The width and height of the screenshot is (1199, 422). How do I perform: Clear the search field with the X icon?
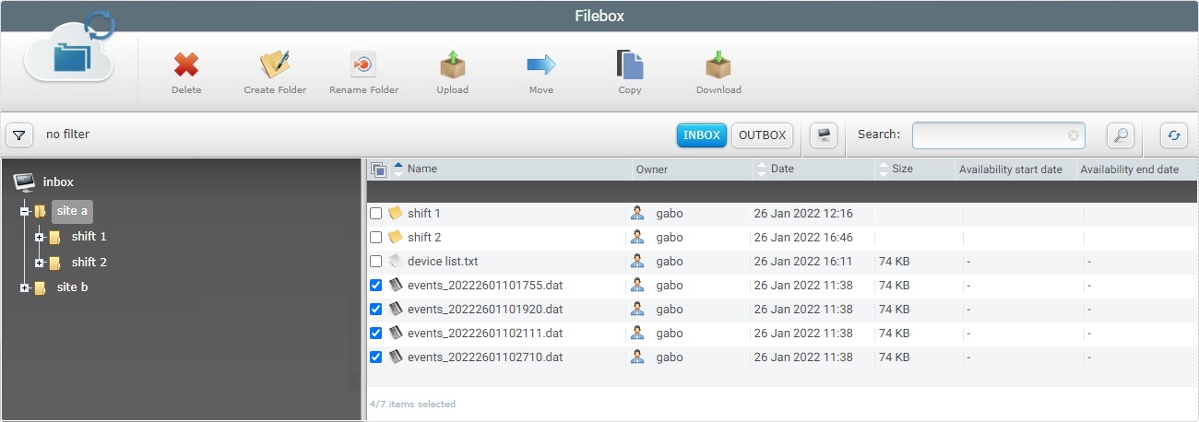[1074, 135]
